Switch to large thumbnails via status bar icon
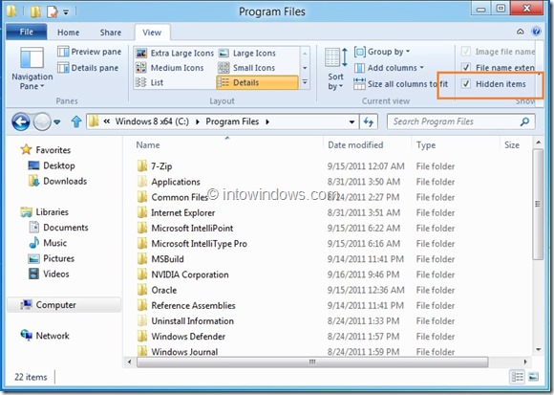554x395 pixels. pos(533,377)
